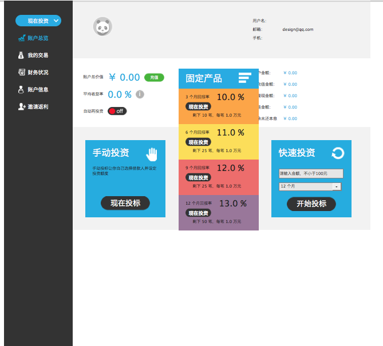Click the investment amount input field
This screenshot has height=346, width=383.
pyautogui.click(x=310, y=173)
